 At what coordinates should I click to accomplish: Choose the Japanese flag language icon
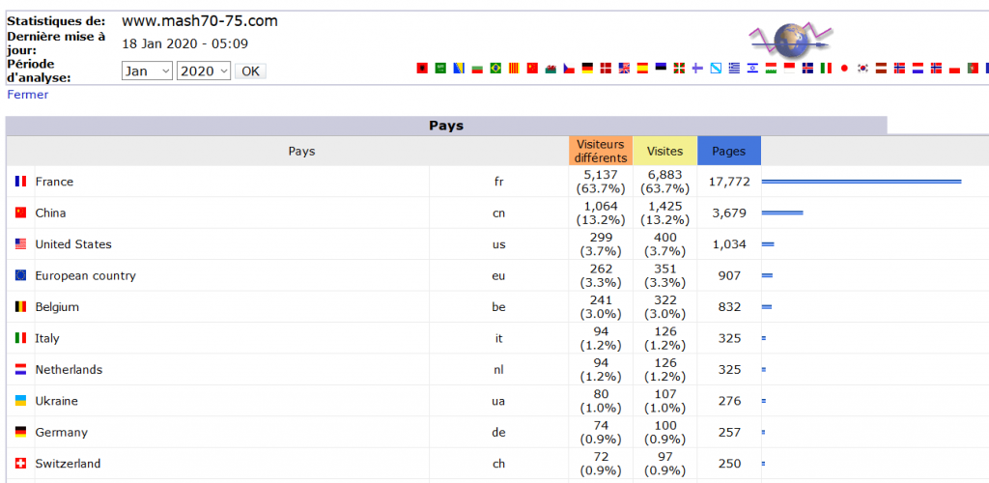844,68
